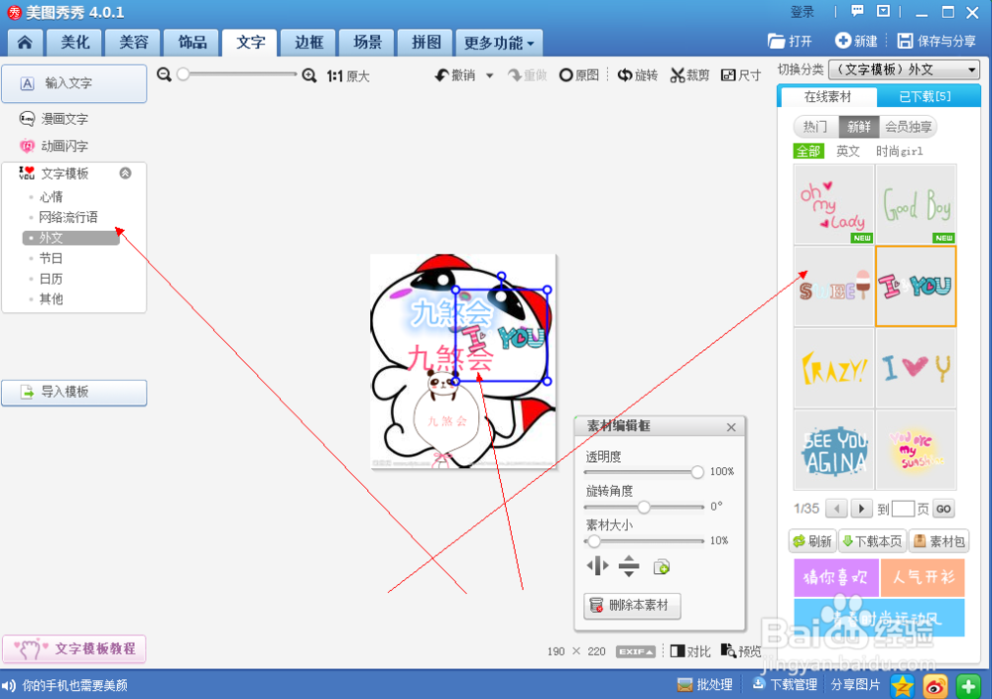The height and width of the screenshot is (699, 992).
Task: Click the GO page button
Action: click(x=943, y=510)
